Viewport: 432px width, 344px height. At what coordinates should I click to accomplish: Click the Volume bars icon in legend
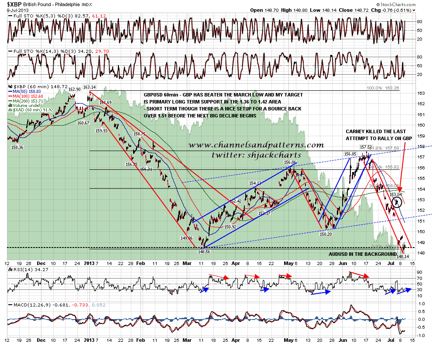point(10,105)
